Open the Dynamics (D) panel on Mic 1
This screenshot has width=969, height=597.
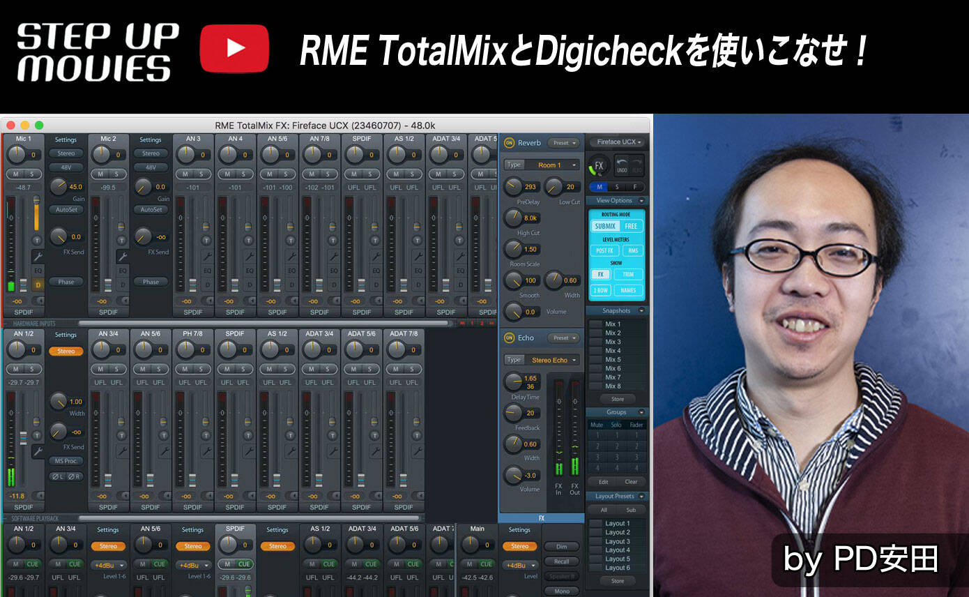tap(38, 285)
